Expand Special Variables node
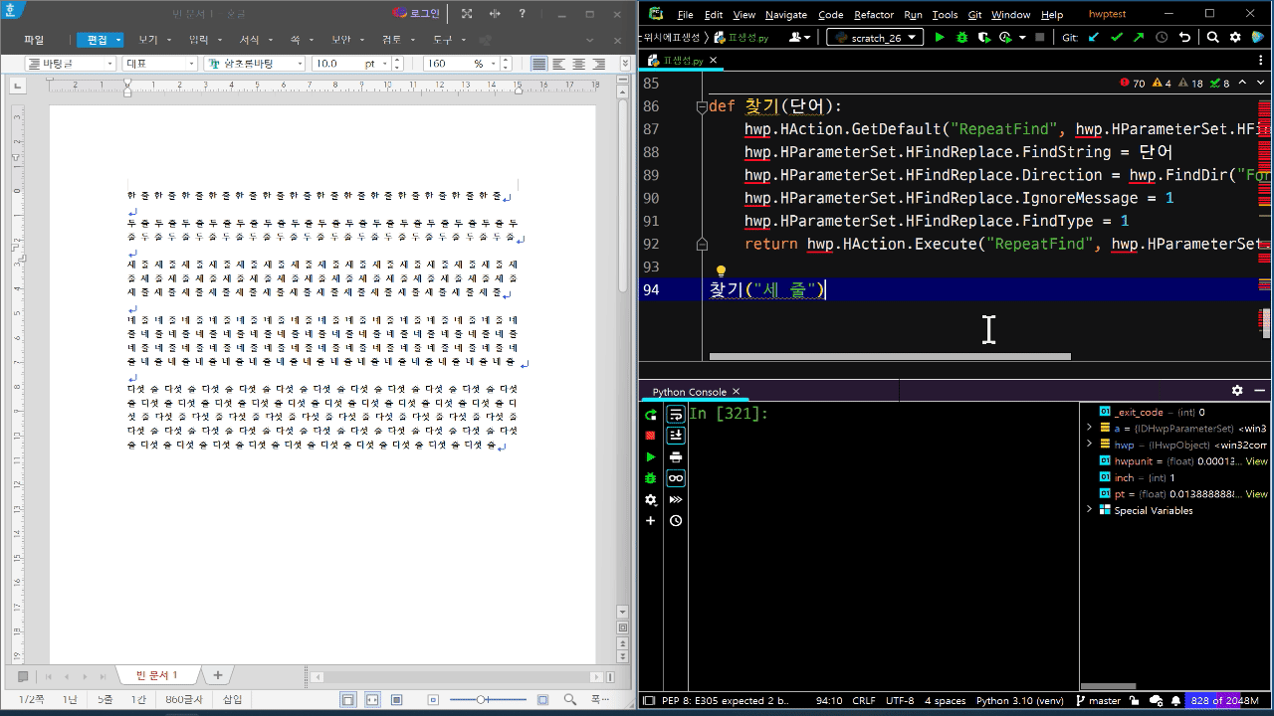Image resolution: width=1274 pixels, height=716 pixels. point(1090,510)
